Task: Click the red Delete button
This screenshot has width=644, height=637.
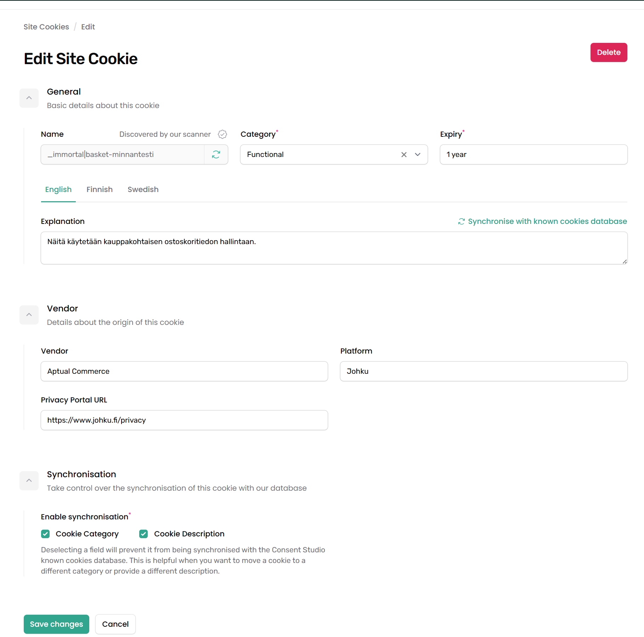Action: pos(609,52)
